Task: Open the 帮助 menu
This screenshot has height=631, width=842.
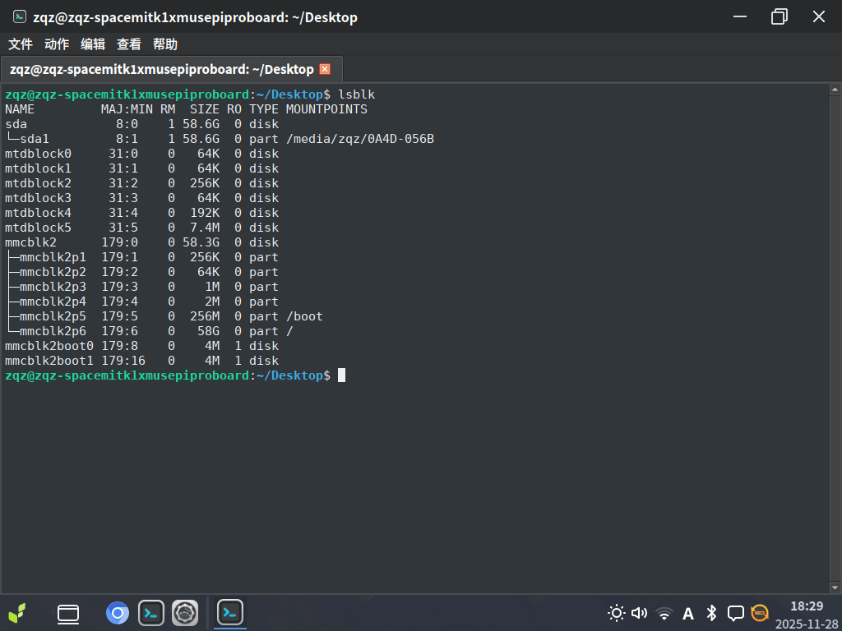Action: coord(164,44)
